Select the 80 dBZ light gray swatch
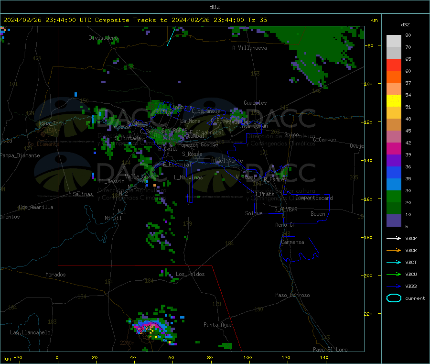The image size is (430, 364). pyautogui.click(x=394, y=41)
